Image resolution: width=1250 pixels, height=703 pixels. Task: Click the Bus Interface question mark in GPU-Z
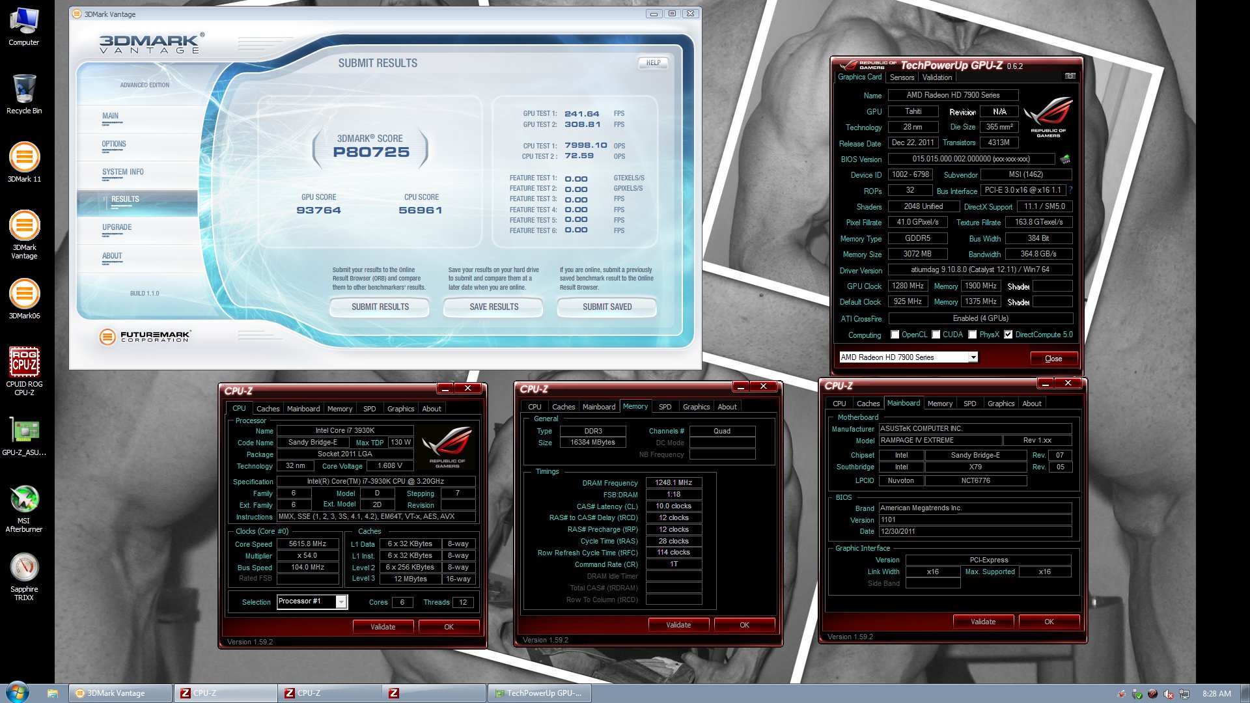pos(1070,190)
